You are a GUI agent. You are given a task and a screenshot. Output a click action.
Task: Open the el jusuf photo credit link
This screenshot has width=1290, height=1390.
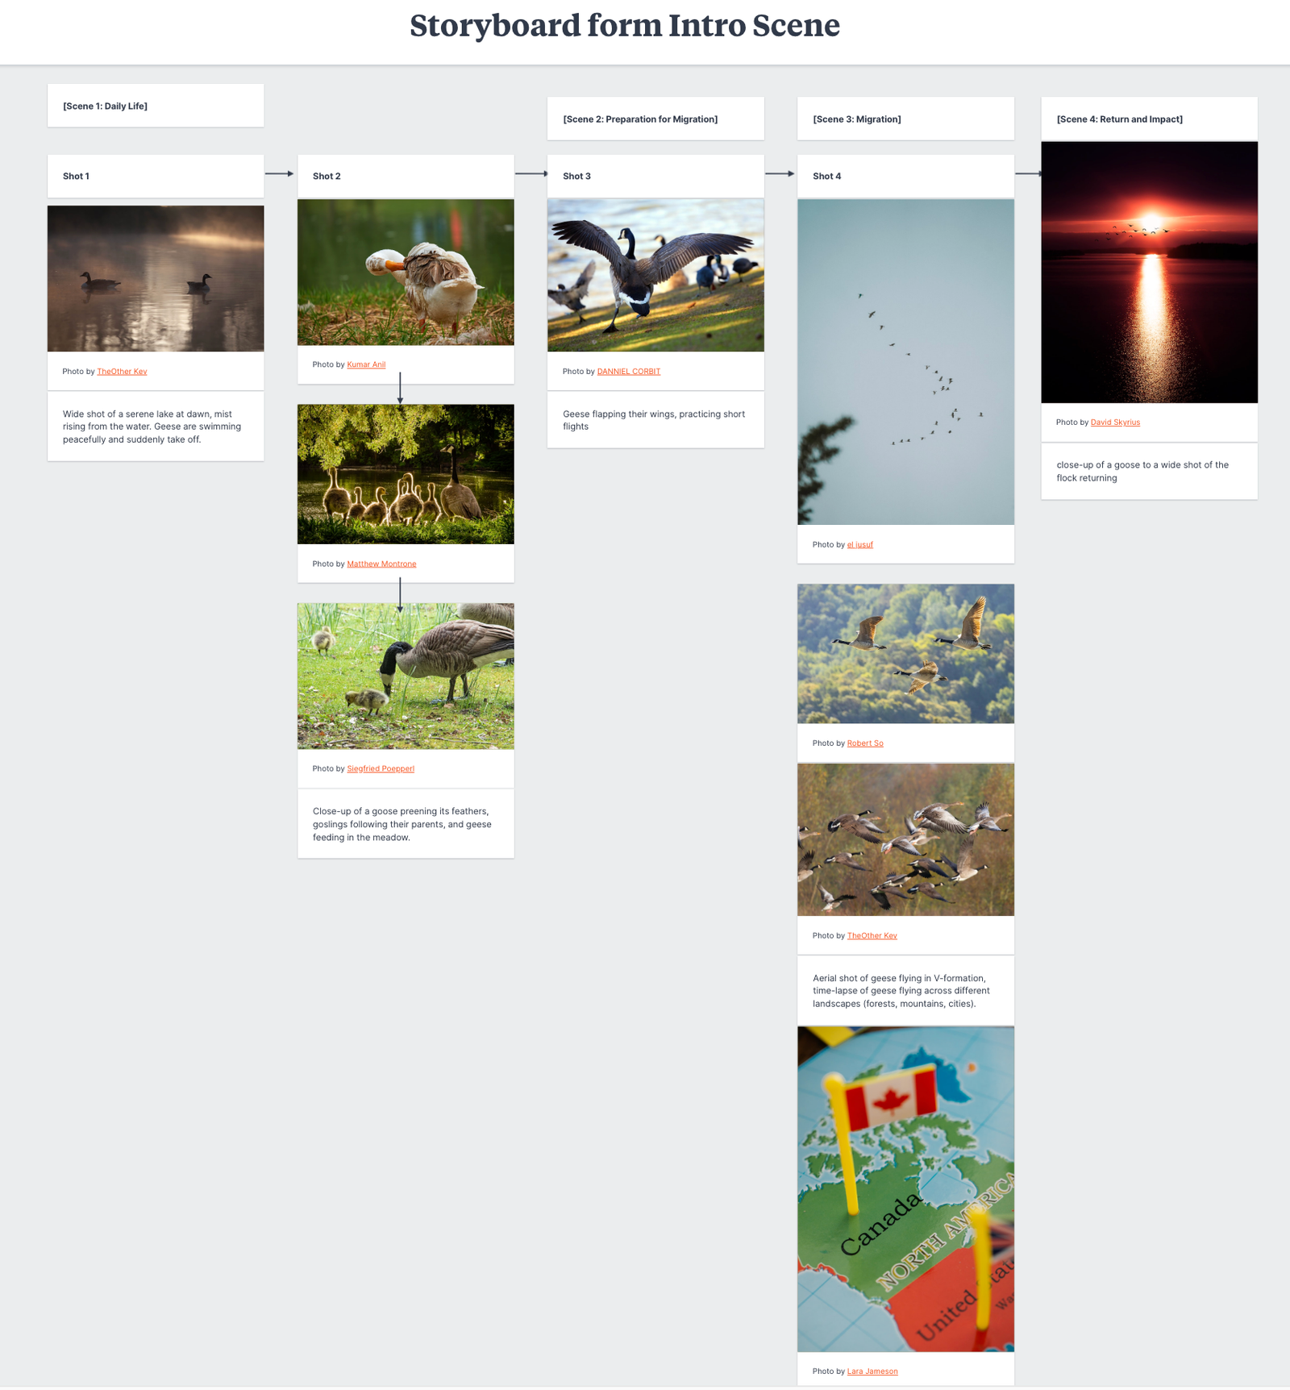point(859,545)
